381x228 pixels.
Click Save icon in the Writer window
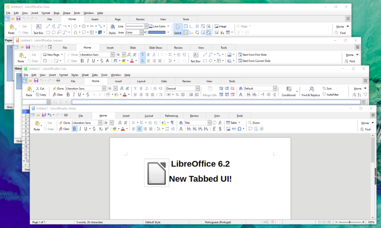coord(44,115)
